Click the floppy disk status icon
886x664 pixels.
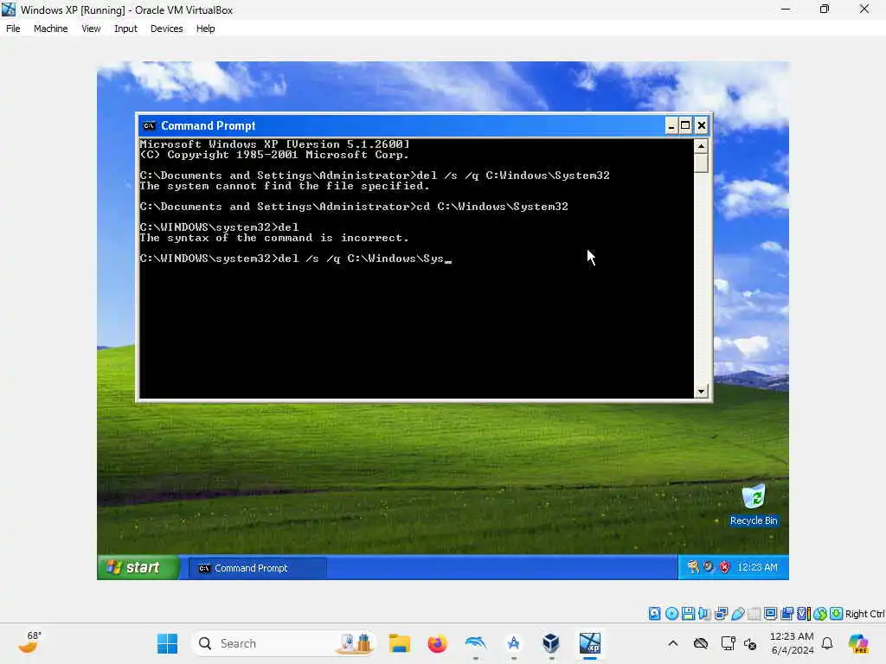[x=688, y=613]
